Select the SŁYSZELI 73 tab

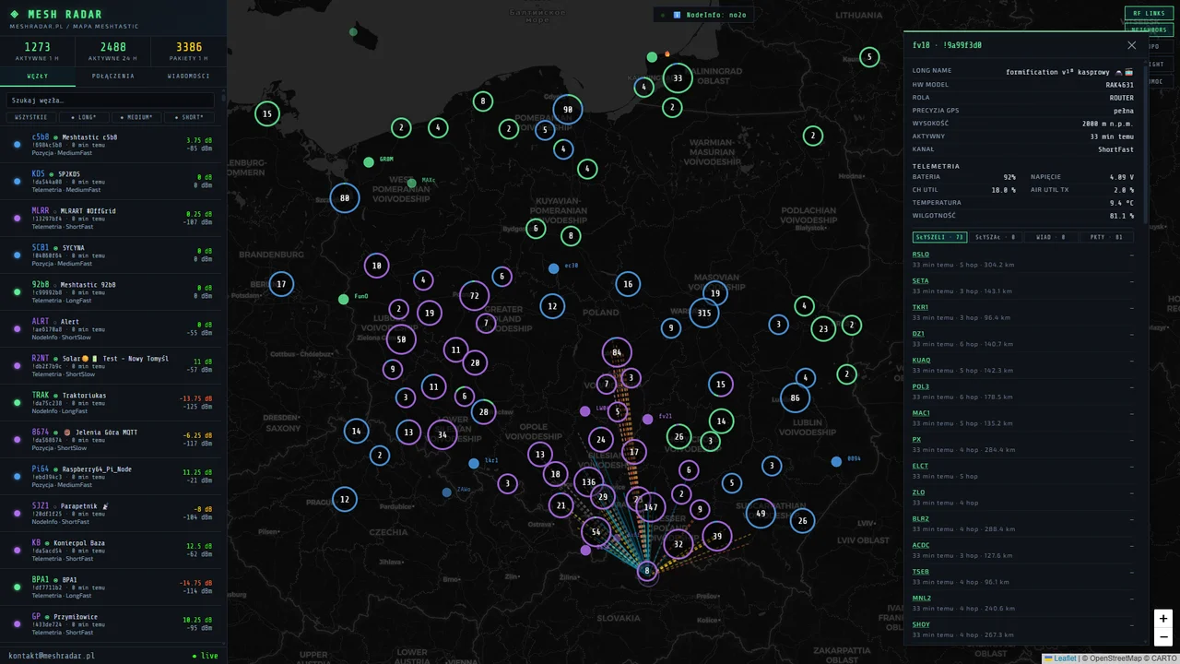point(939,237)
